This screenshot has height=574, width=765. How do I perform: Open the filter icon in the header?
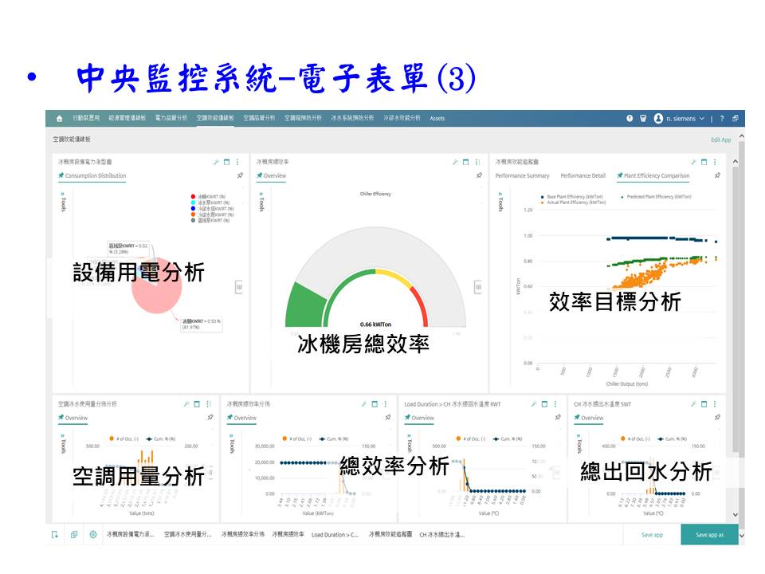click(x=644, y=118)
